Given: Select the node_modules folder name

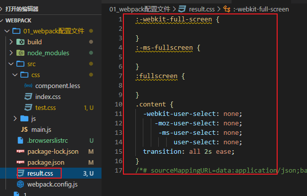Looking at the screenshot, I should point(48,53).
